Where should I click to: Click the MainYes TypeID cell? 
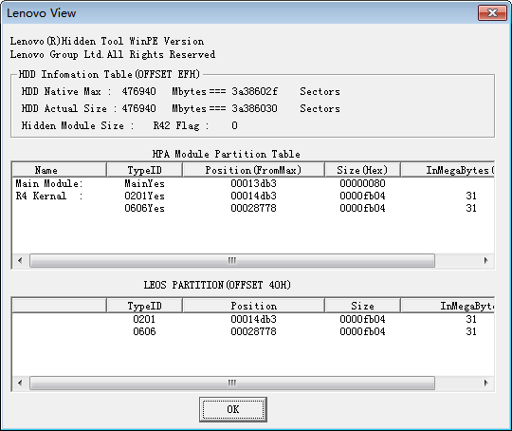point(144,183)
